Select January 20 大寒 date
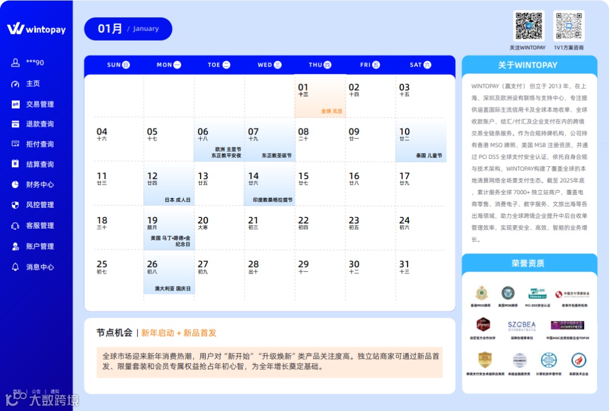The width and height of the screenshot is (609, 411). click(x=203, y=223)
